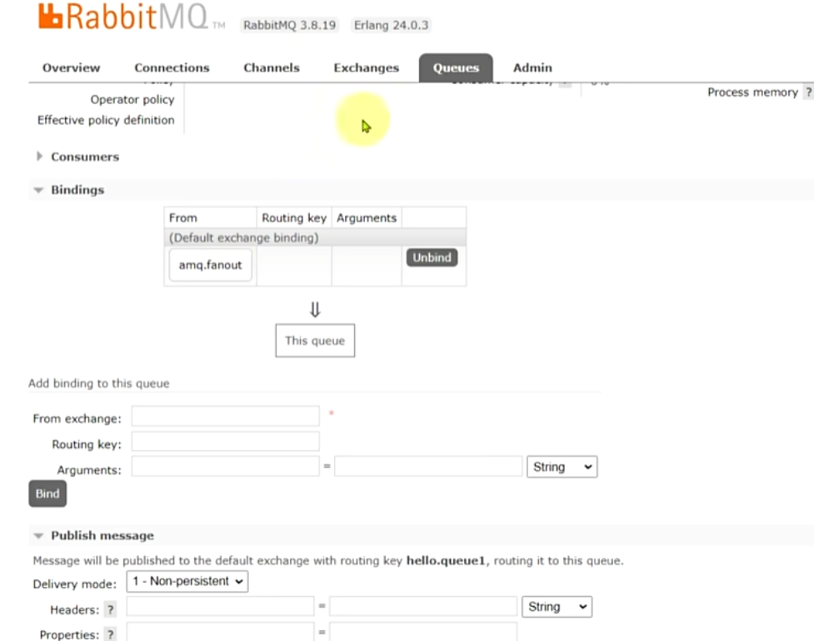Open the Channels tab
Image resolution: width=814 pixels, height=641 pixels.
click(272, 68)
